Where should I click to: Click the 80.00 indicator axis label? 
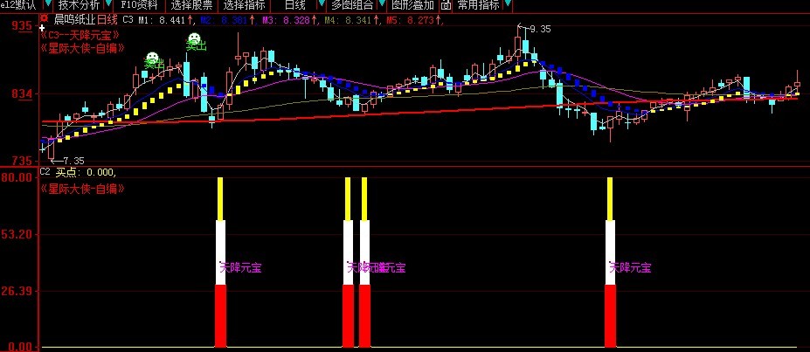[18, 177]
